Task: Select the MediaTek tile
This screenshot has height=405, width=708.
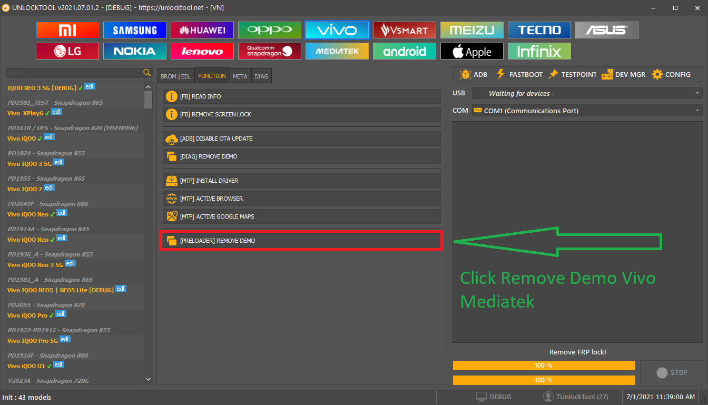Action: pos(337,51)
